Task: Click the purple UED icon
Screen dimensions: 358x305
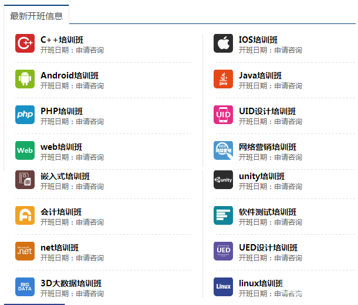Action: coord(223,251)
